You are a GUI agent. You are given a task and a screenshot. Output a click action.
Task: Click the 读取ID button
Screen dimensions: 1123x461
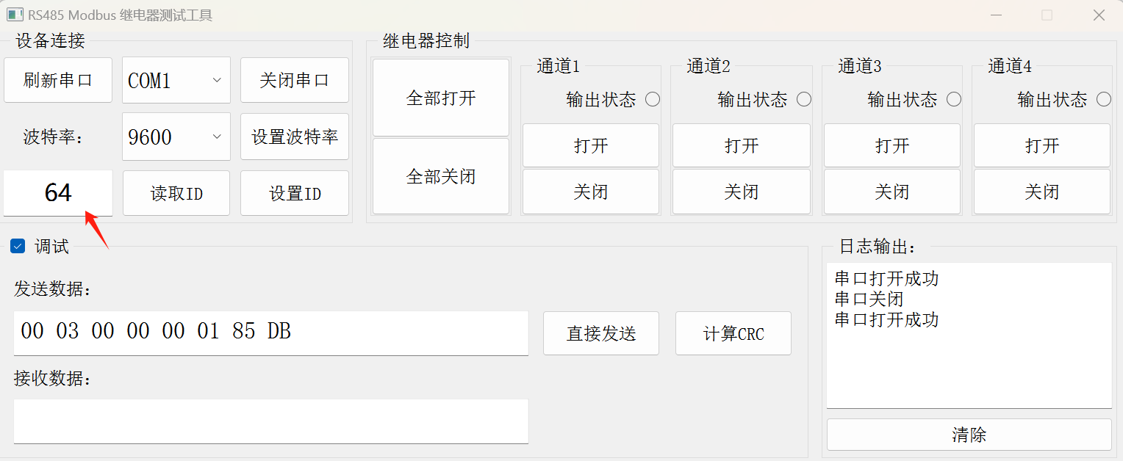pos(176,193)
